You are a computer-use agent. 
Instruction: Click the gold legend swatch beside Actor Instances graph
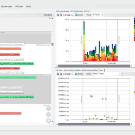tap(134, 92)
